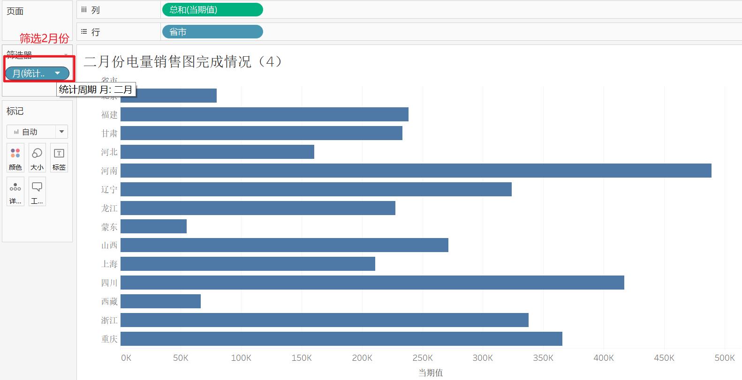Open the 月(统计.. filter pill dropdown arrow
The width and height of the screenshot is (742, 380).
58,73
